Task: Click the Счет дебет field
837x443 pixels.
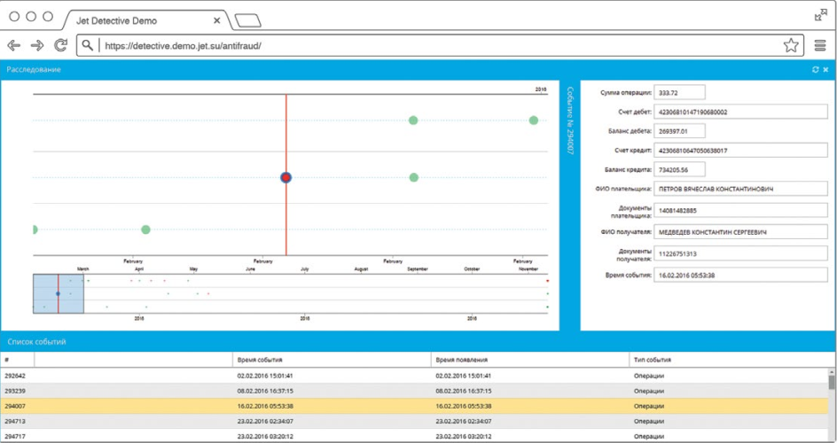Action: [740, 112]
